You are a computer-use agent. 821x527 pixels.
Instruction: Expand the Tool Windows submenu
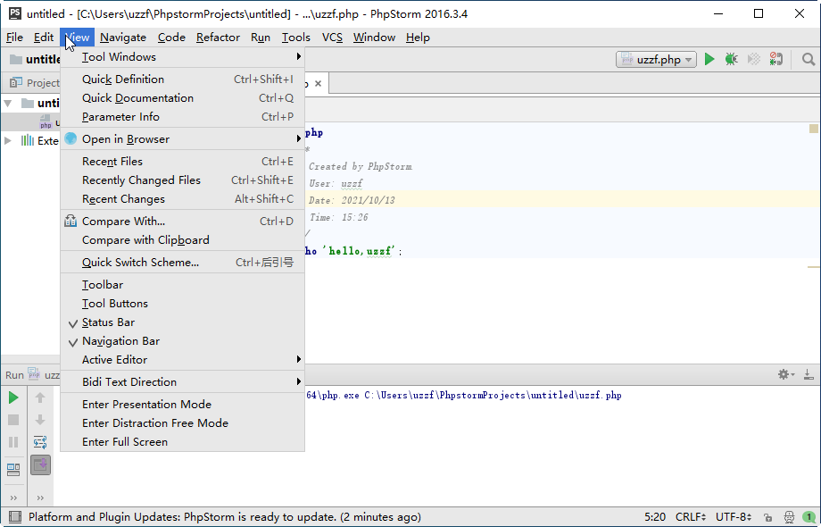(x=182, y=56)
